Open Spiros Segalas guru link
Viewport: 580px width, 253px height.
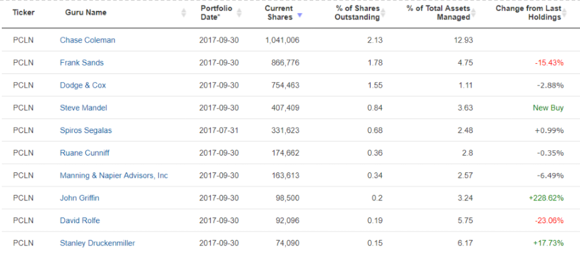pyautogui.click(x=86, y=130)
